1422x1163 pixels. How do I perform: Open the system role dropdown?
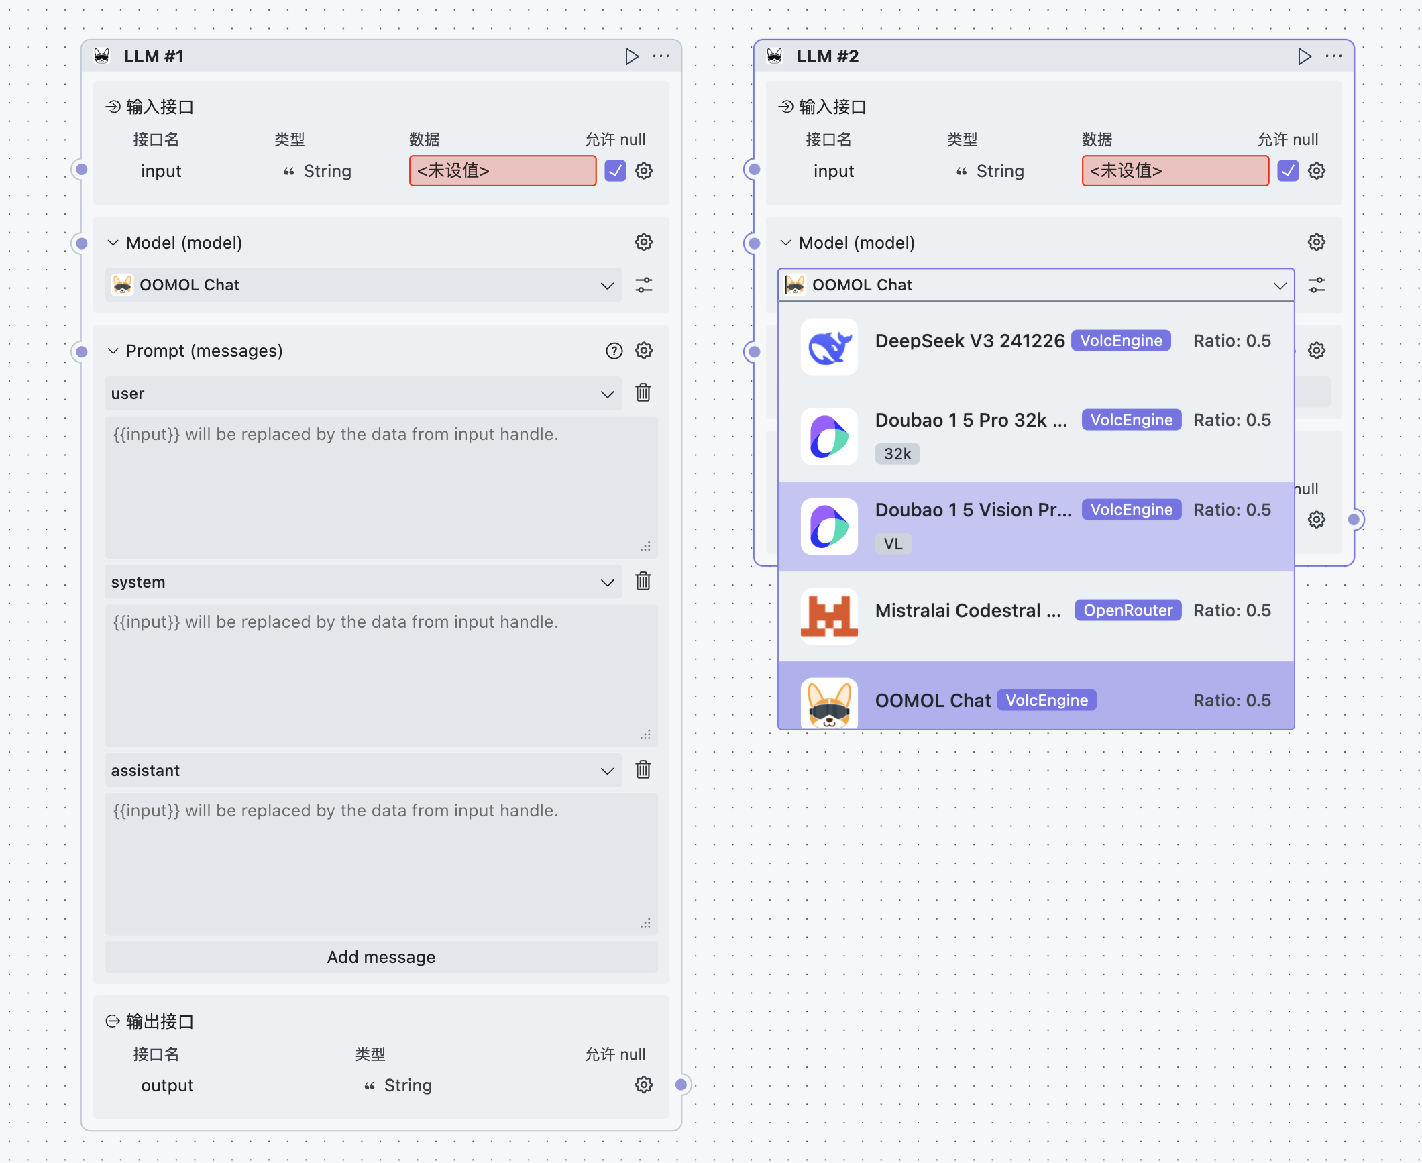[x=363, y=582]
